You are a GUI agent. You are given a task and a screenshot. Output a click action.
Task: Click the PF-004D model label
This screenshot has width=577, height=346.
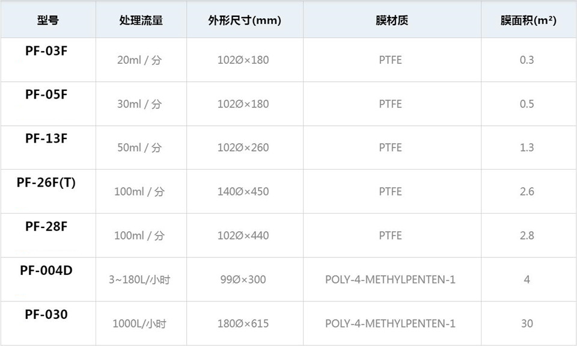pyautogui.click(x=46, y=270)
